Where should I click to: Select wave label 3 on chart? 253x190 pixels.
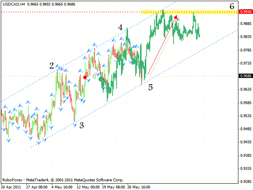[81, 125]
